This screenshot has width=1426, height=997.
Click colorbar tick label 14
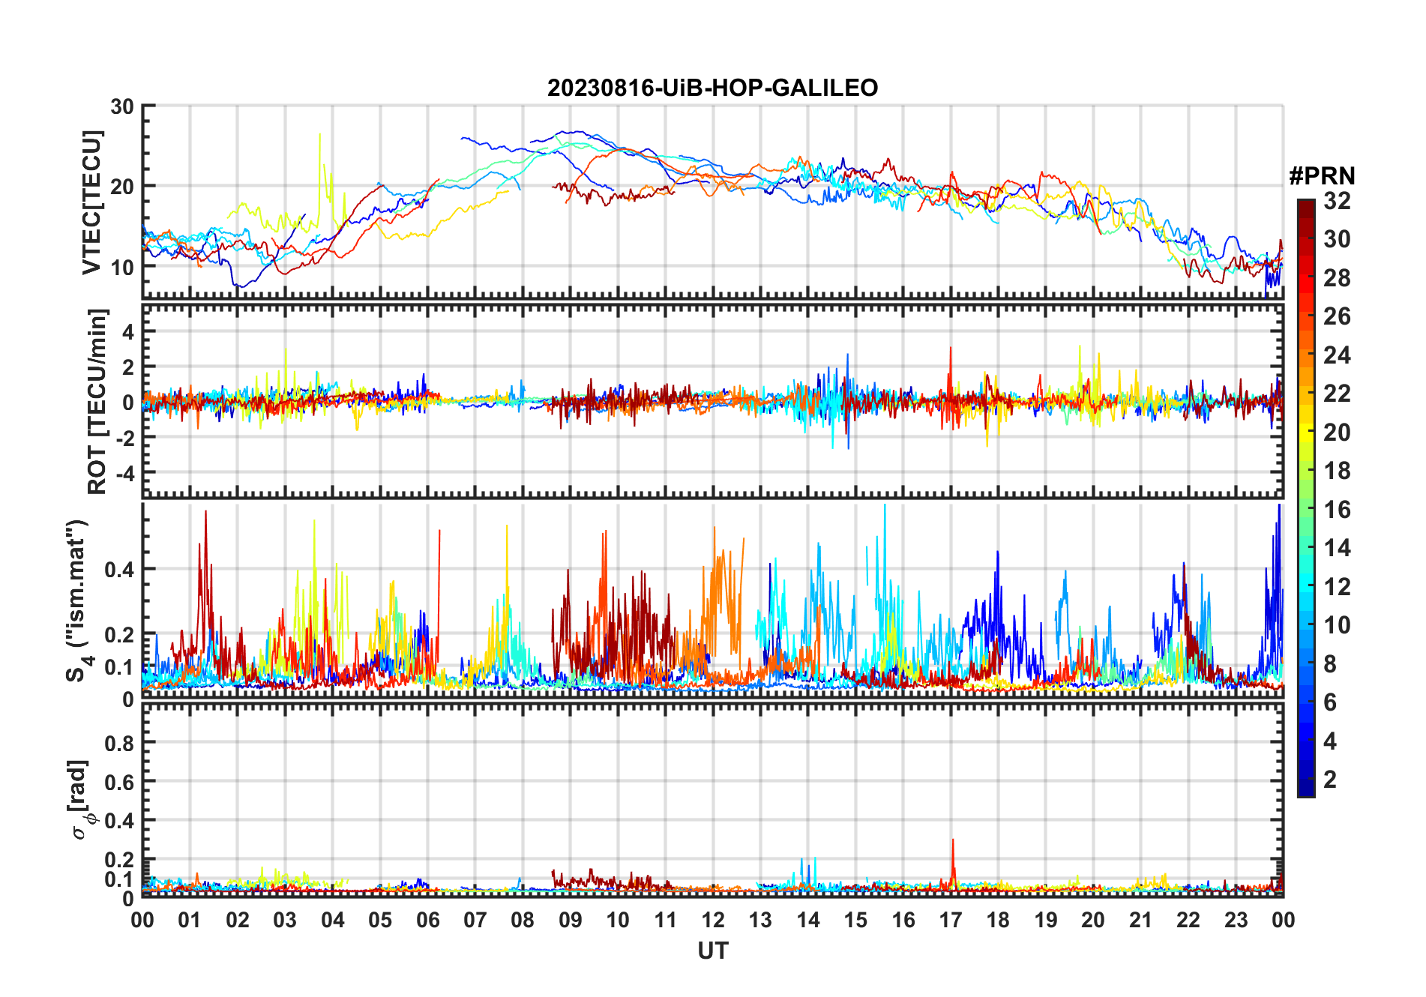1337,548
